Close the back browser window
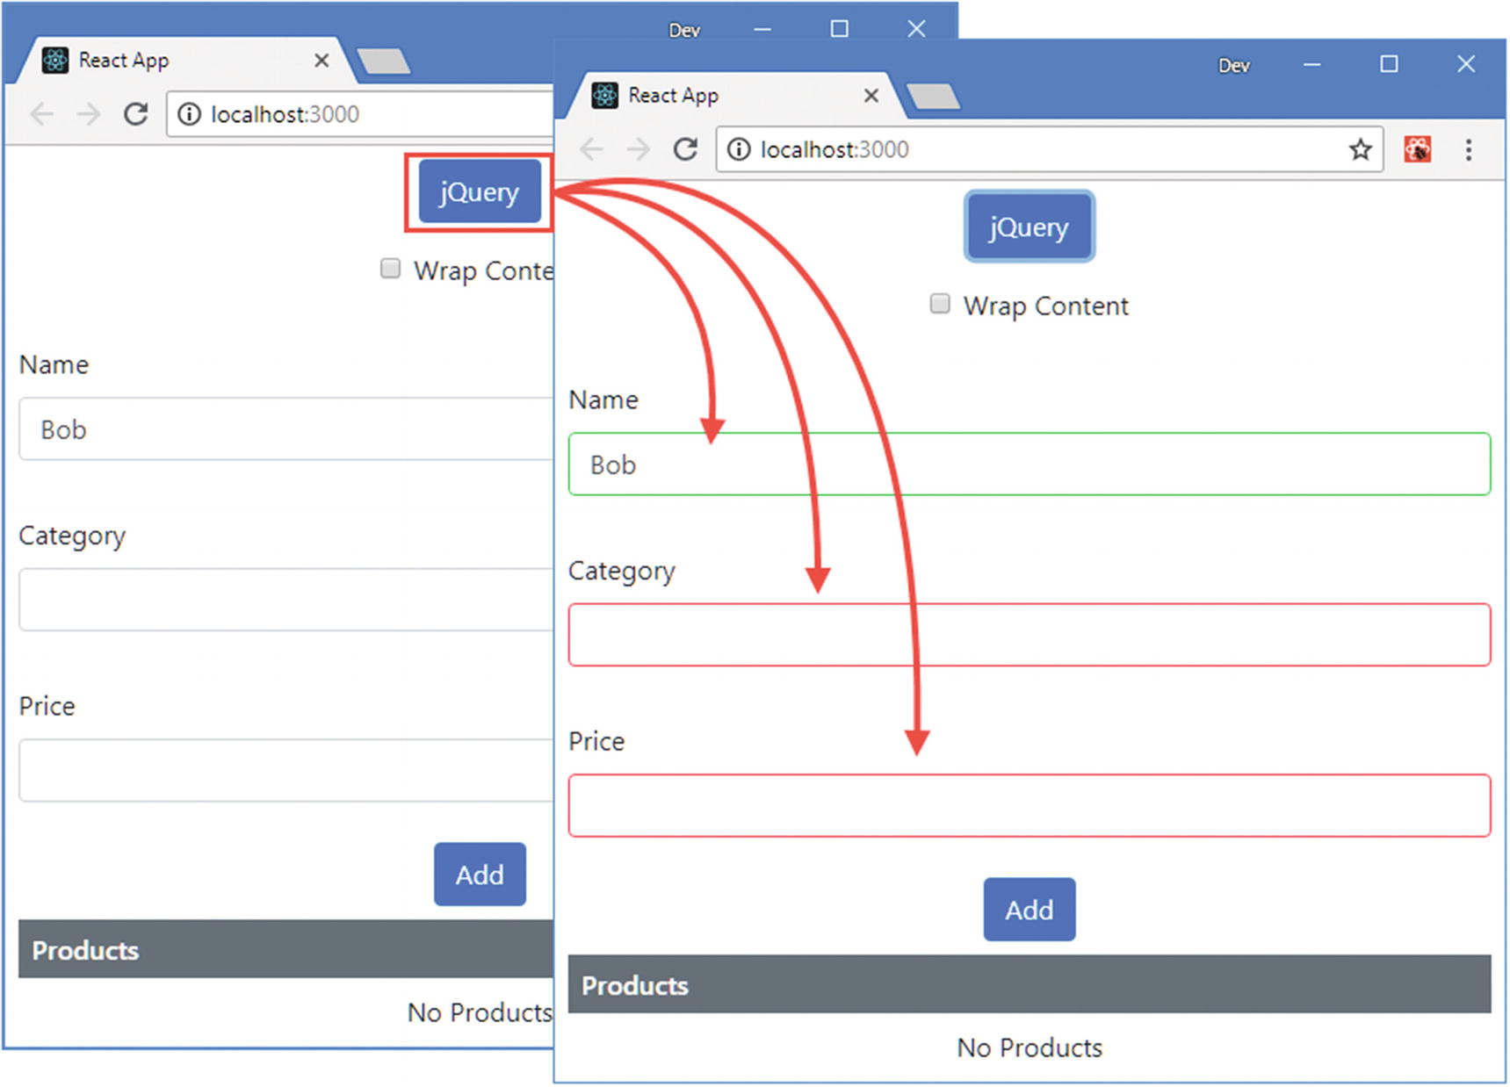This screenshot has width=1510, height=1087. [916, 29]
